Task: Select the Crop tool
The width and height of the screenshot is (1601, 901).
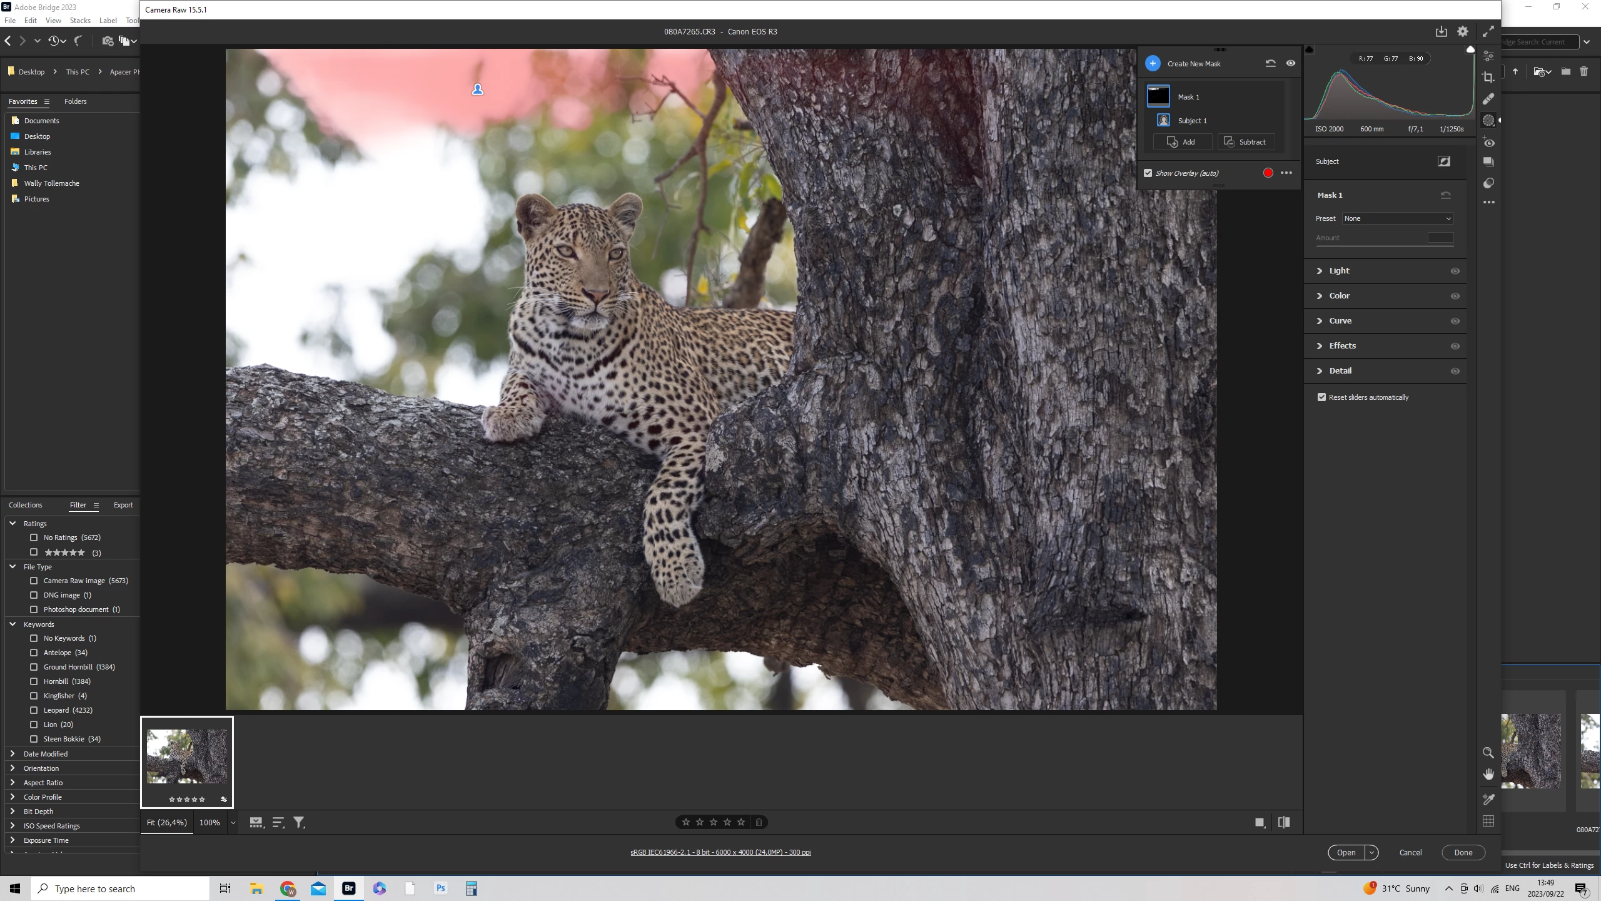Action: (x=1488, y=78)
